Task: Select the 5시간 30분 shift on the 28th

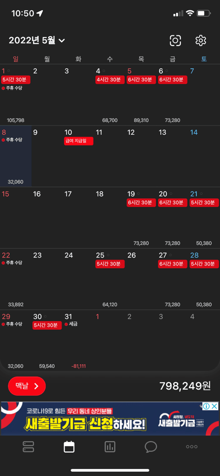Action: [x=204, y=264]
